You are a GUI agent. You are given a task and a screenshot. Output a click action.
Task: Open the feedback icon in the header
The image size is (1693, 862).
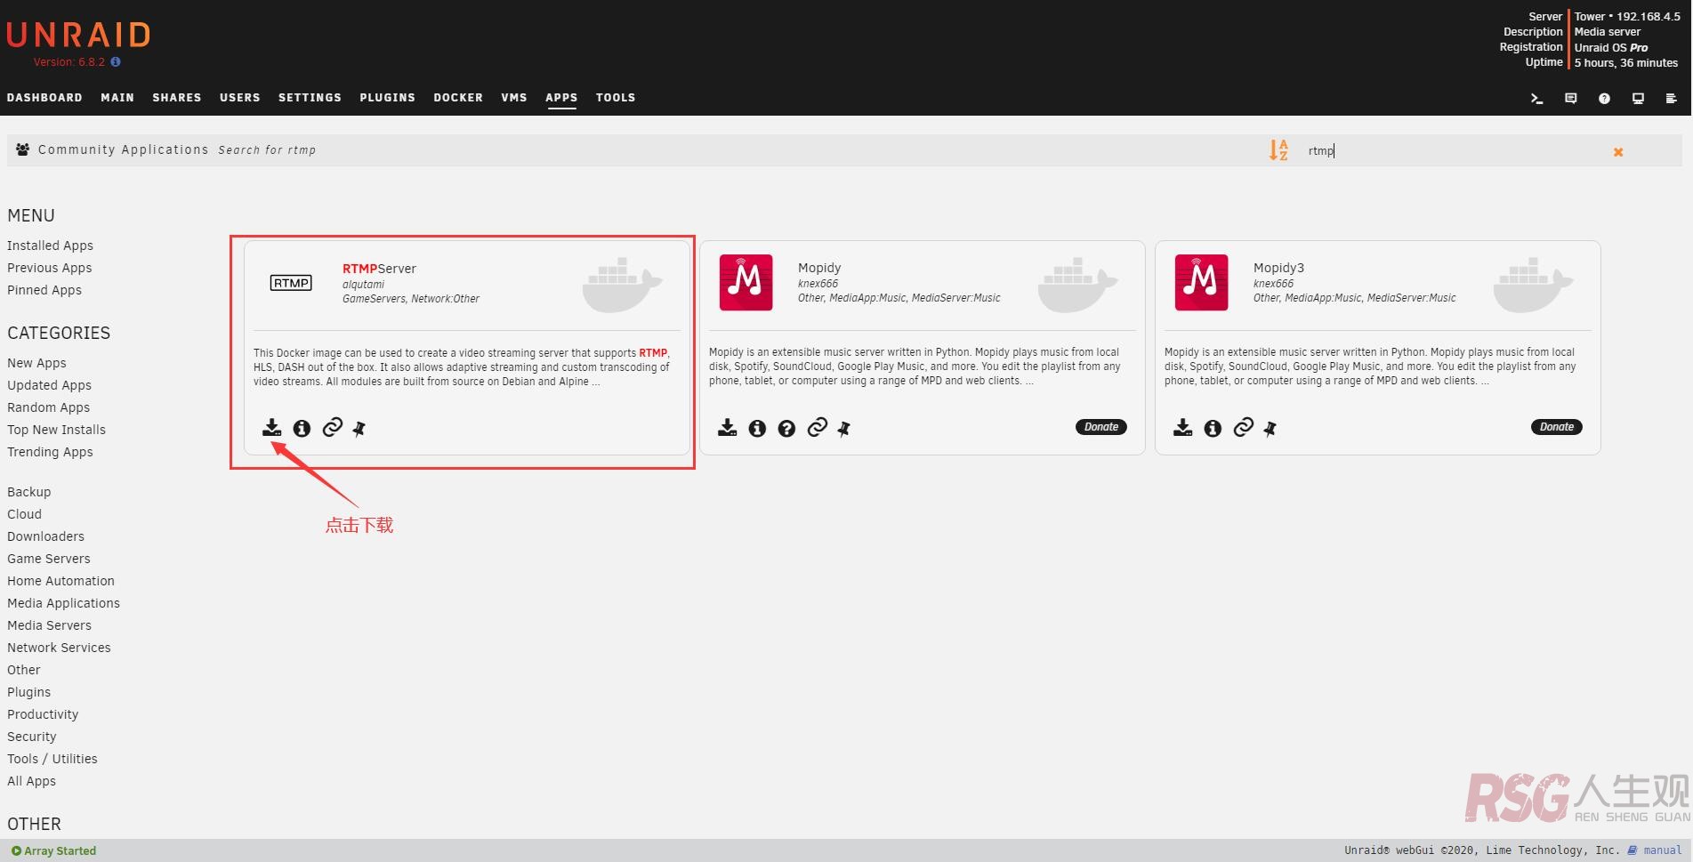(x=1570, y=99)
